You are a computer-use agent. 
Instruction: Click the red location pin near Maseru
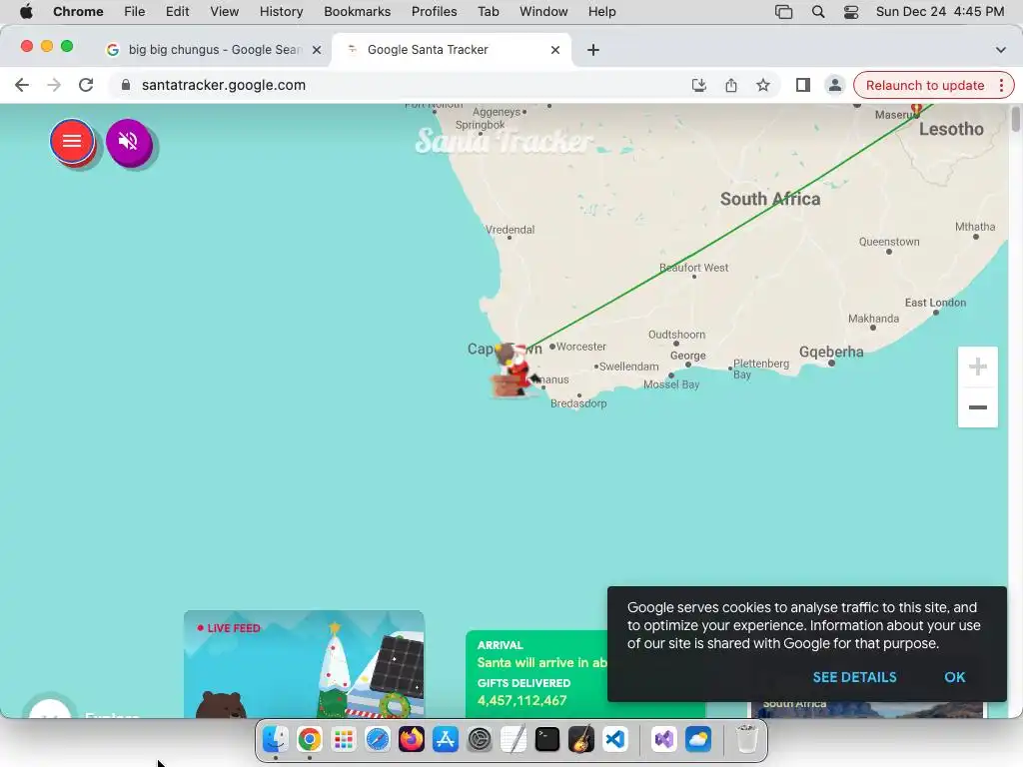coord(916,108)
